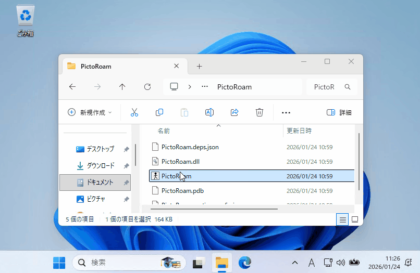The width and height of the screenshot is (420, 273).
Task: Select the PictoRoam tab
Action: click(120, 67)
